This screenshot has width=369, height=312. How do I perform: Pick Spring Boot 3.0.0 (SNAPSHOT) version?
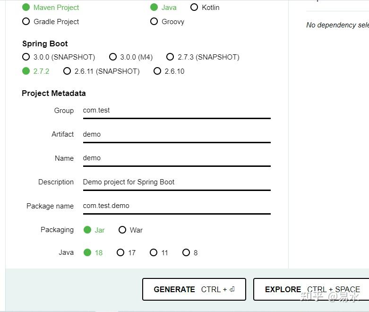coord(26,57)
